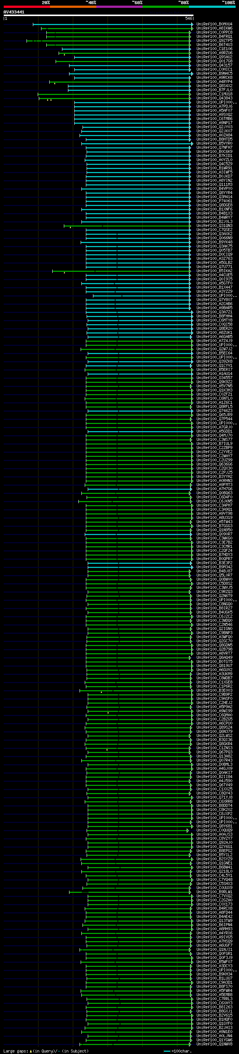Viewport: 239px width, 1054px height.
Task: Open hit UniRef100_C0X173
Action: tap(214, 904)
